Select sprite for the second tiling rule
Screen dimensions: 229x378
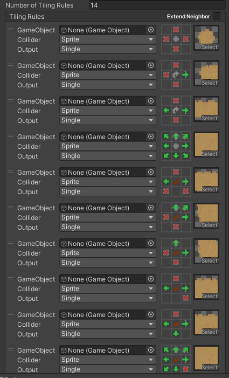(209, 83)
